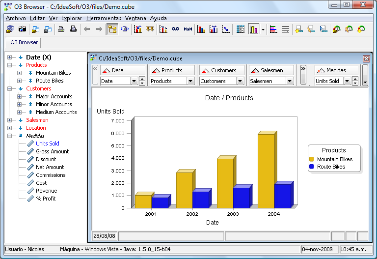377x259 pixels.
Task: Click the horizontal colored bars icon
Action: 273,29
